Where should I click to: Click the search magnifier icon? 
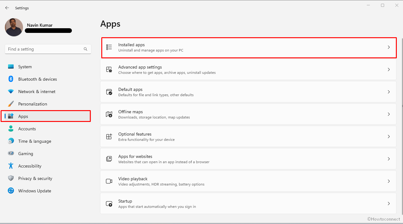(85, 49)
